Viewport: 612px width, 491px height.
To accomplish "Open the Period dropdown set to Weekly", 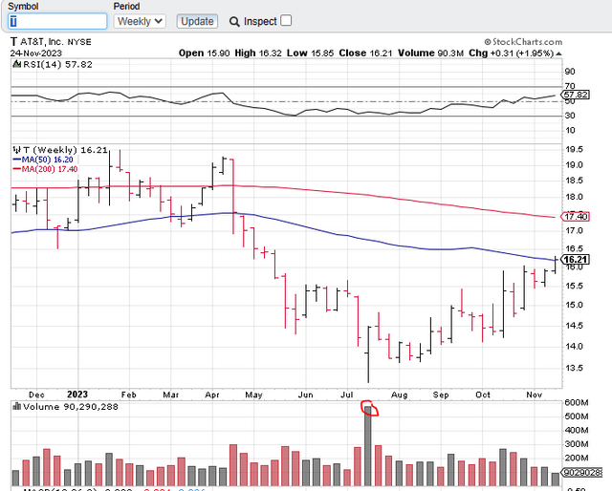I will point(140,21).
